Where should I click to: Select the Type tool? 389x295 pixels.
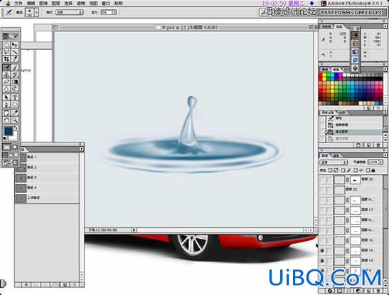[x=15, y=97]
